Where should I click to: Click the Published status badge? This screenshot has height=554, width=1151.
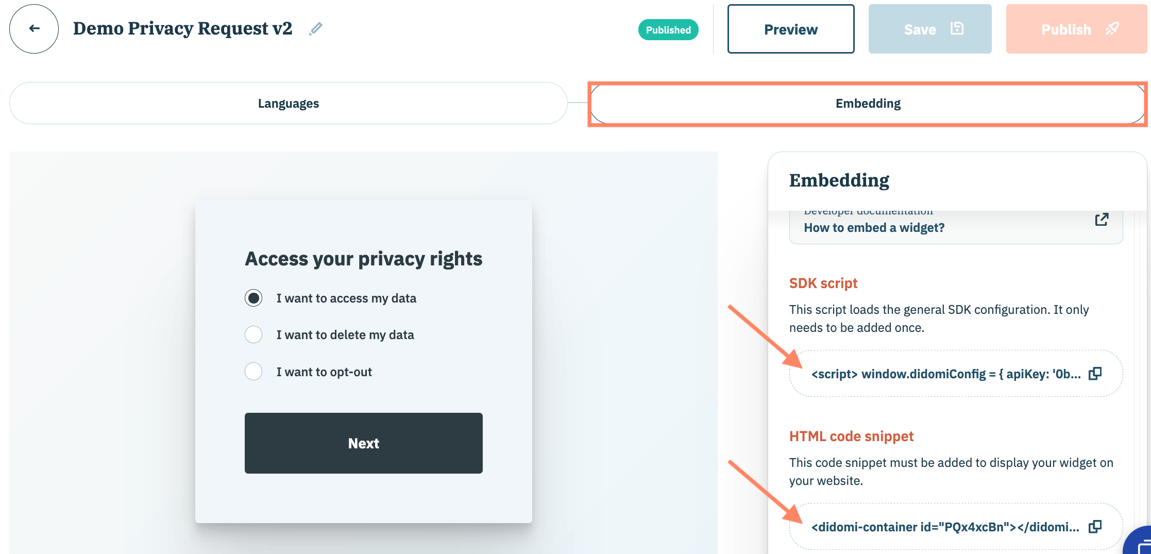coord(668,30)
